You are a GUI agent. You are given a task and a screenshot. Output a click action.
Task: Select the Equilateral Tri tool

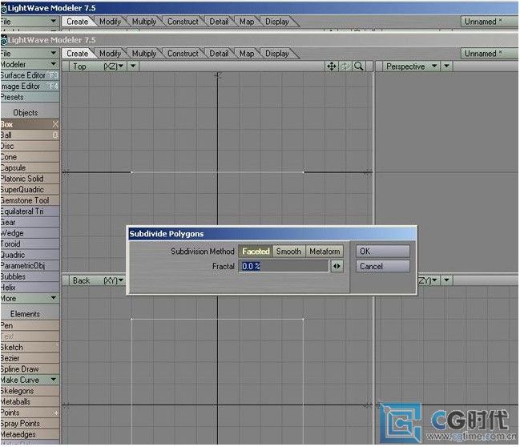tap(30, 211)
